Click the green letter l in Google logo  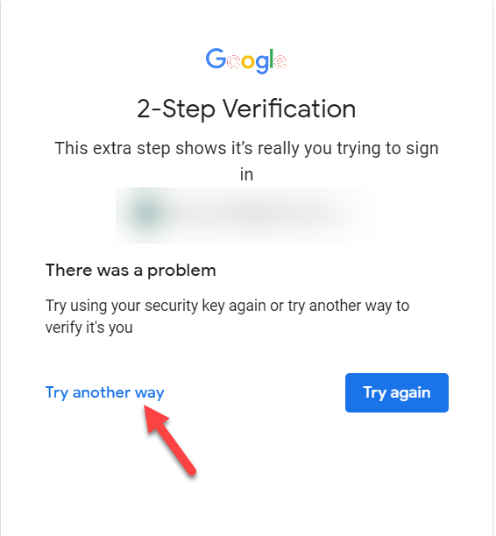click(272, 58)
